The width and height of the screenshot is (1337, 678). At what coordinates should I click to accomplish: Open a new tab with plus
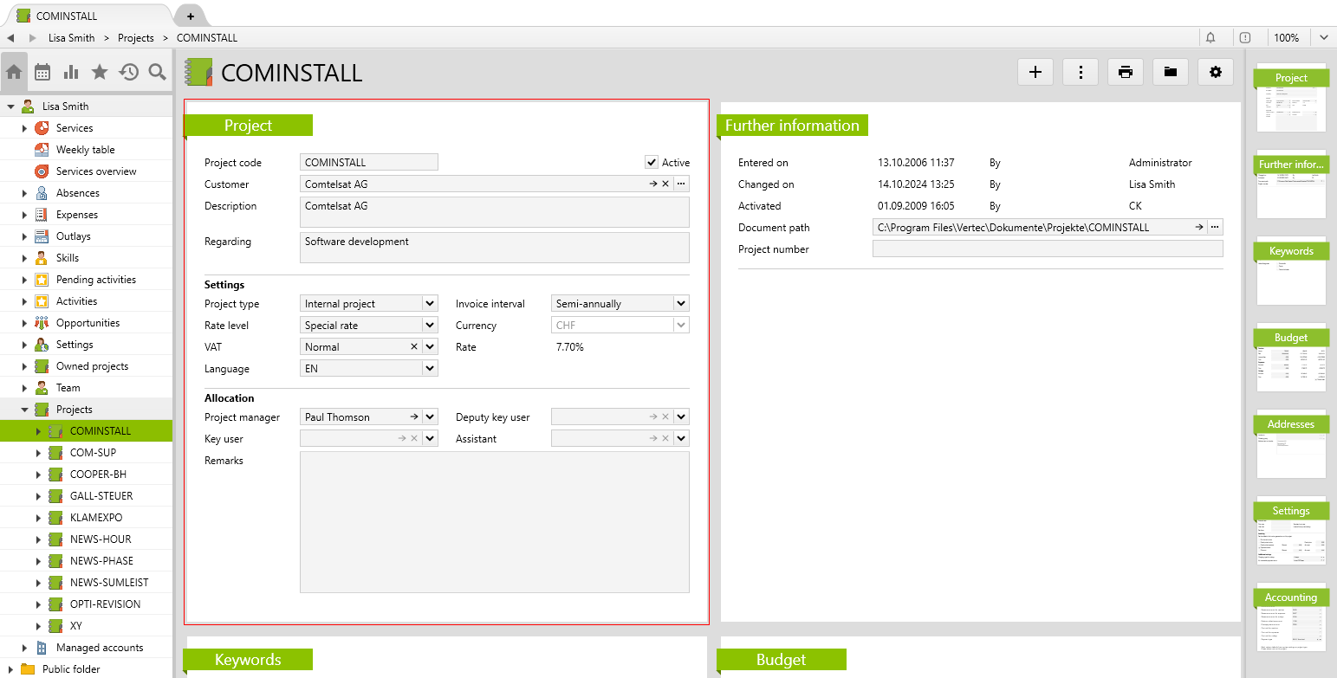point(191,16)
